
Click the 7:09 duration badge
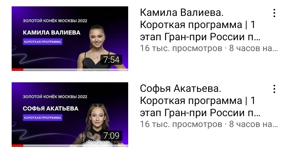click(111, 135)
